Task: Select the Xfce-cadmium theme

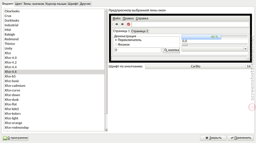Action: point(54,86)
